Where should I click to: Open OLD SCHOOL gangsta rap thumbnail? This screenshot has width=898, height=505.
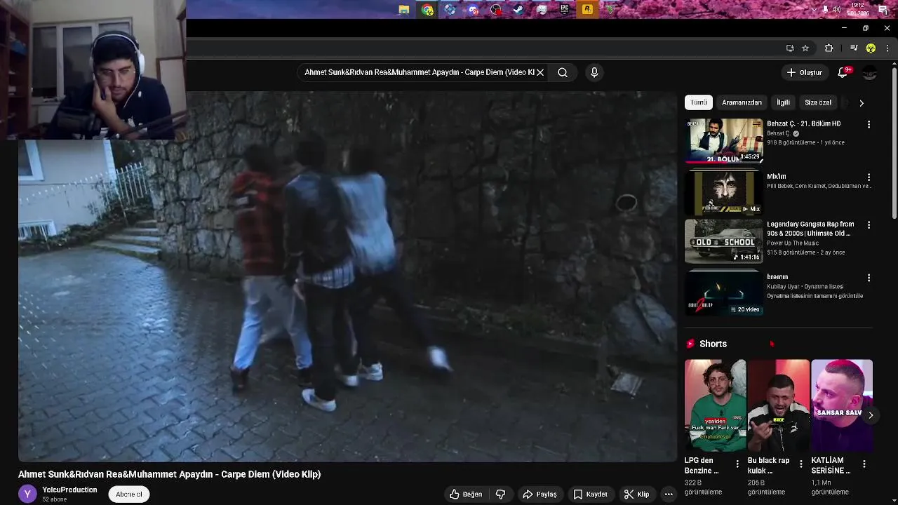[723, 241]
